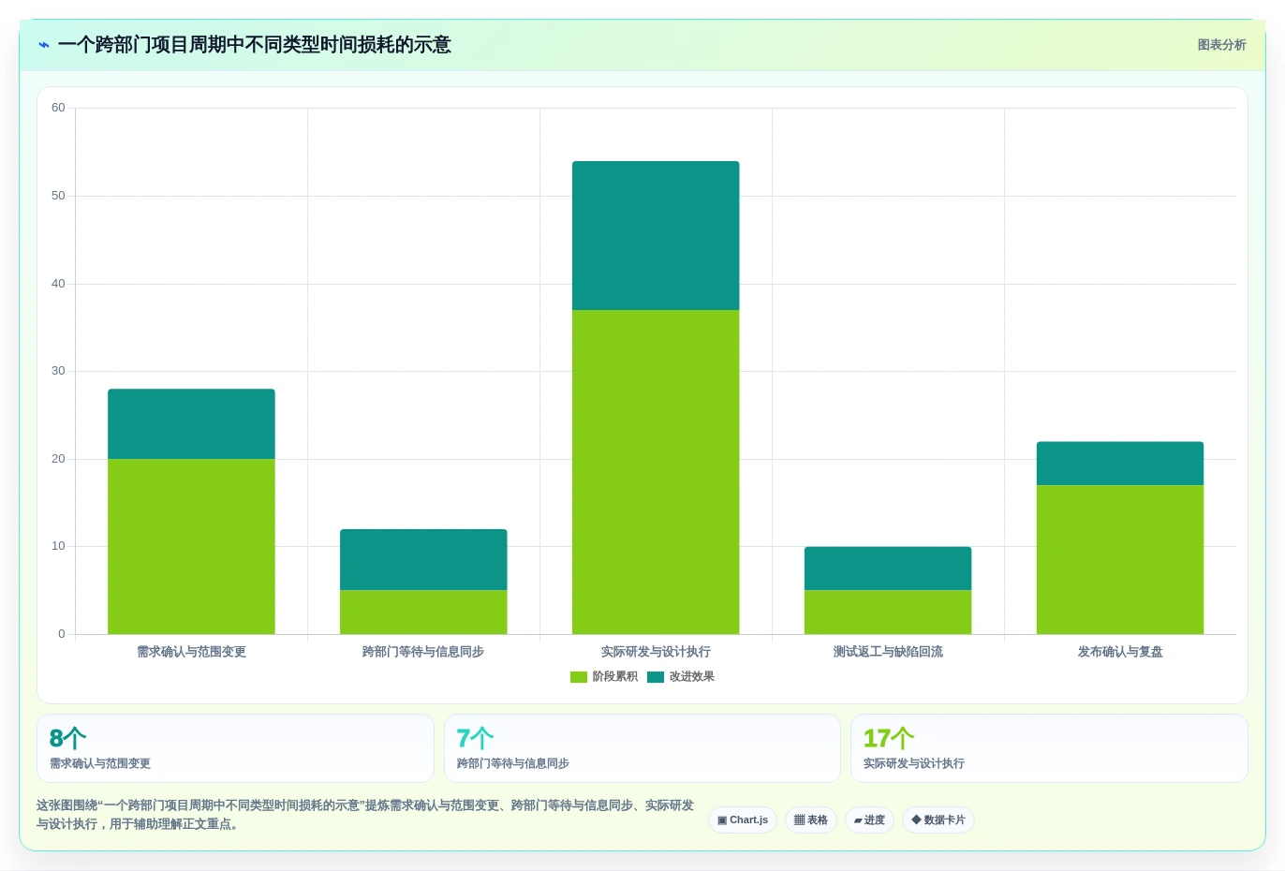Select the Chart.js tag chip
This screenshot has width=1285, height=871.
[743, 820]
